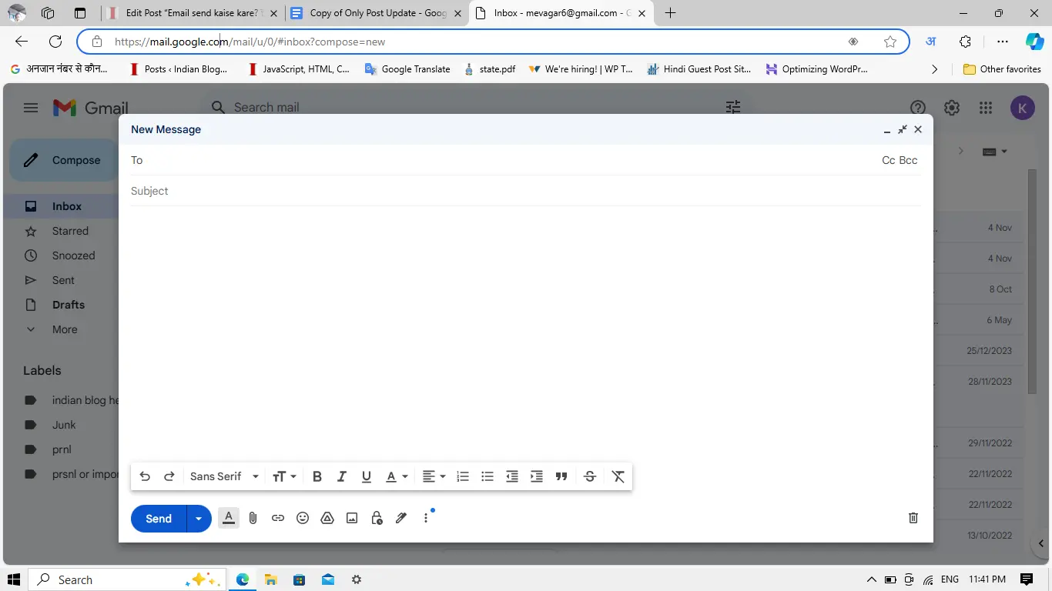Add Bcc recipients
This screenshot has width=1052, height=591.
pos(909,160)
